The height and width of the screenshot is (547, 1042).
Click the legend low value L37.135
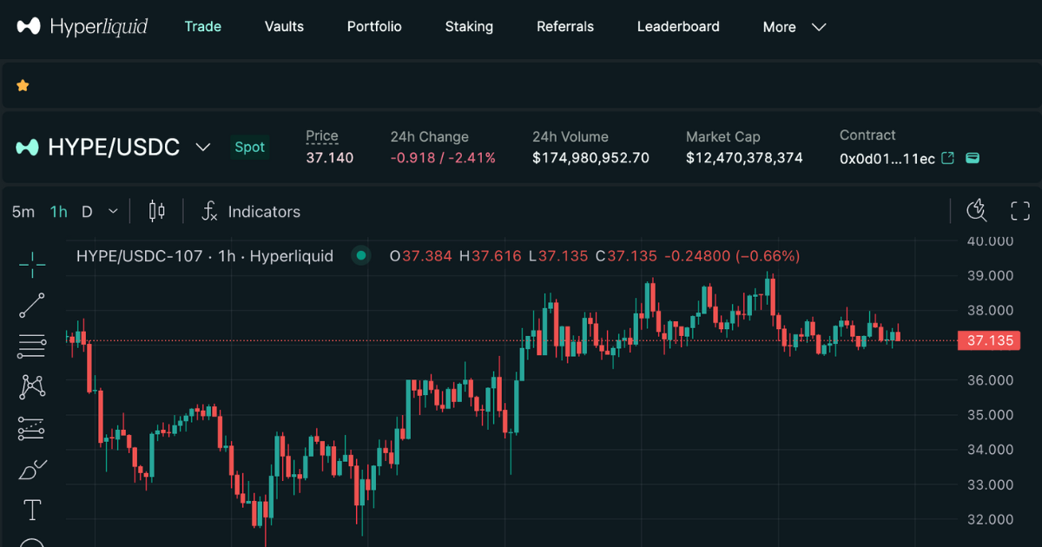(x=557, y=256)
